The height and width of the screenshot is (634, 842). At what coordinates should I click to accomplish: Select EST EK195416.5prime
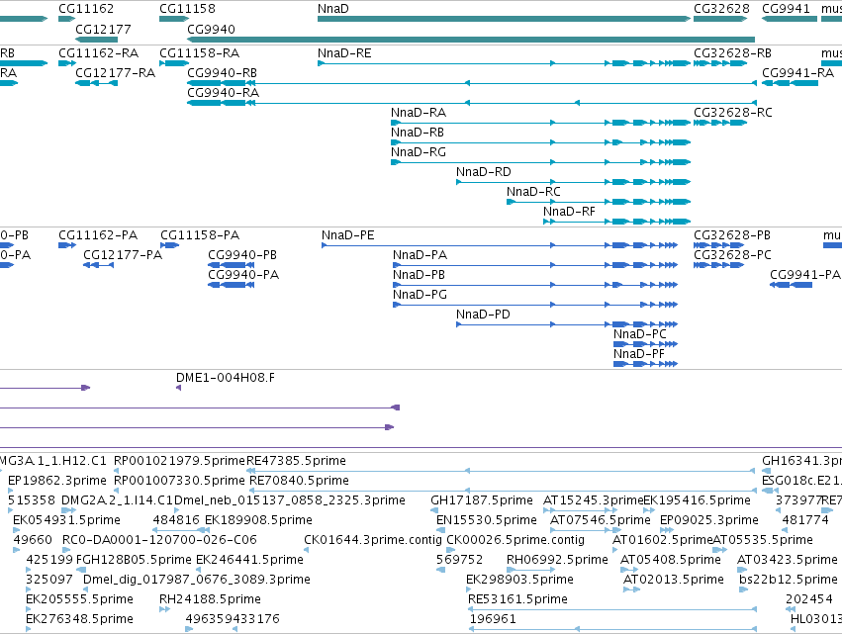[x=649, y=510]
